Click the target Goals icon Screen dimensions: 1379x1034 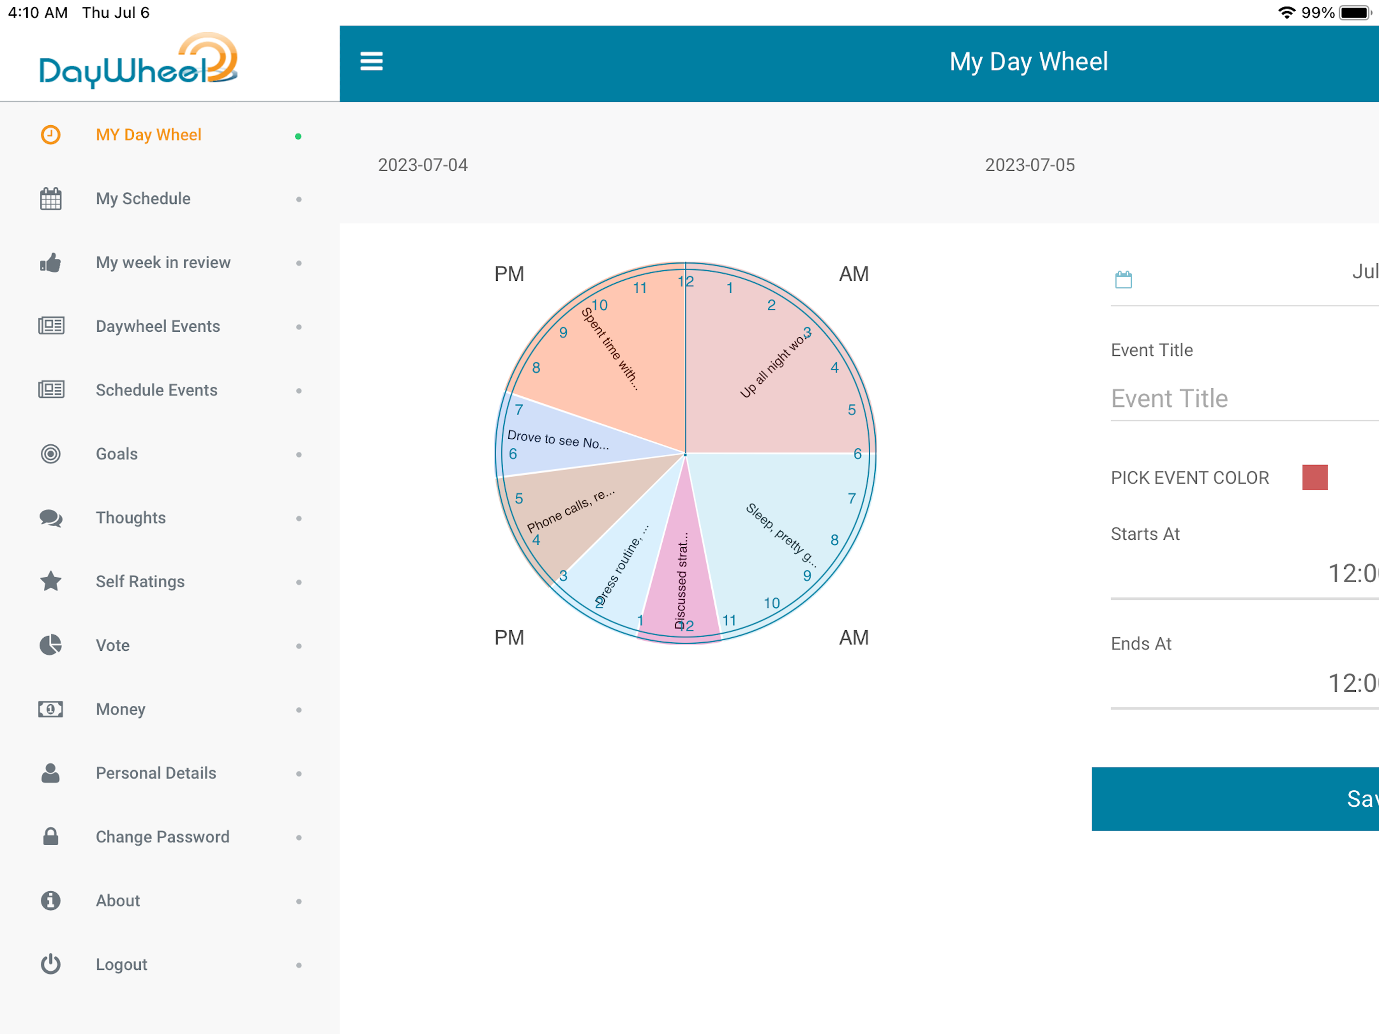(x=50, y=454)
